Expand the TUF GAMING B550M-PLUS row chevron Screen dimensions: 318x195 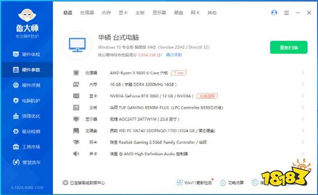(303, 108)
